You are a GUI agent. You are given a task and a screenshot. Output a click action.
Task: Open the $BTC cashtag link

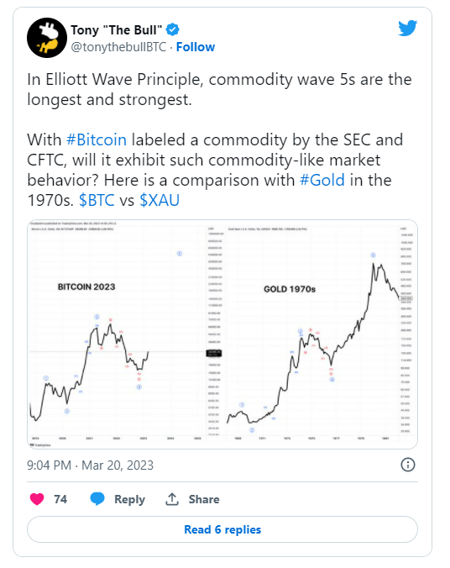pos(97,200)
